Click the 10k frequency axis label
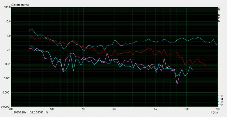Viewport: 227px width, 117px height. pyautogui.click(x=187, y=109)
